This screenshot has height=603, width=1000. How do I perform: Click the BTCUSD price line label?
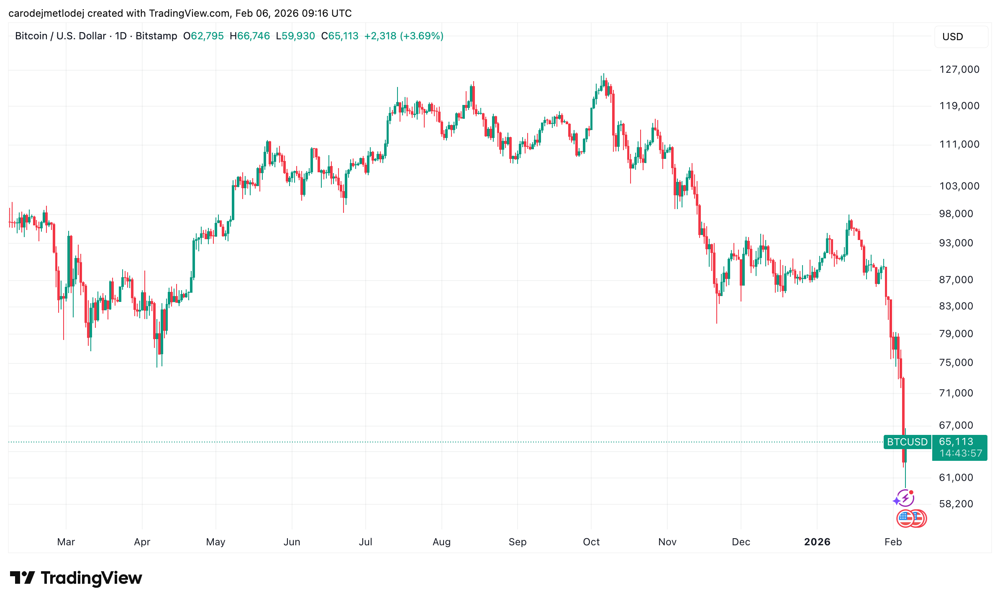[x=907, y=442]
